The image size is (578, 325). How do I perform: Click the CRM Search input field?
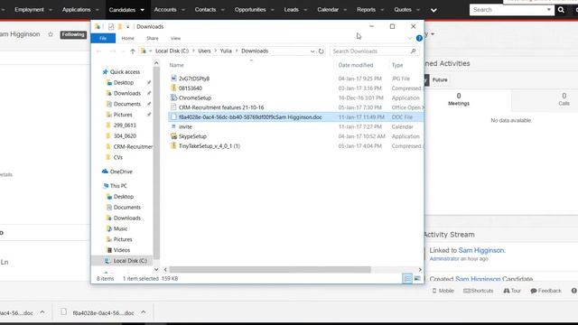point(507,10)
